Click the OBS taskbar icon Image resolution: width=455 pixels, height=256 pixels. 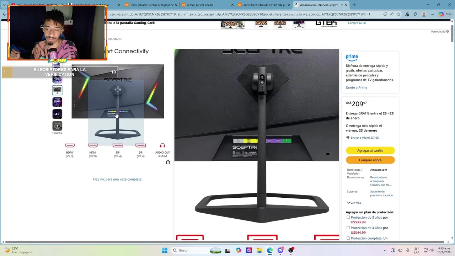(291, 250)
